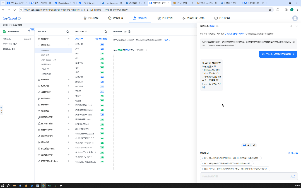Expand the 自定义算法(Python) category

coord(69,161)
